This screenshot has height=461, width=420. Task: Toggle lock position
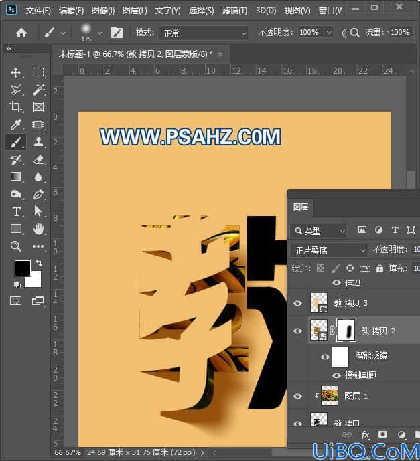click(x=350, y=268)
